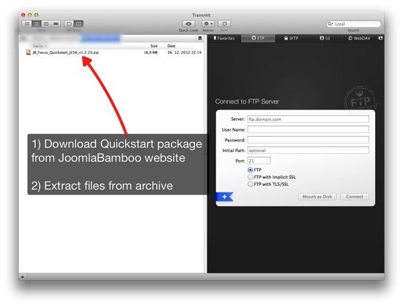
Task: Click the blue highlighted path folder
Action: click(100, 38)
